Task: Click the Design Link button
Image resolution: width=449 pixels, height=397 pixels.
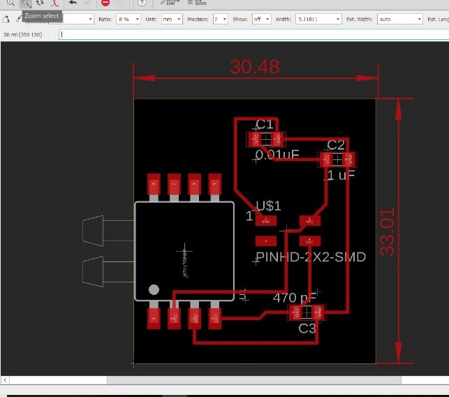Action: point(170,3)
